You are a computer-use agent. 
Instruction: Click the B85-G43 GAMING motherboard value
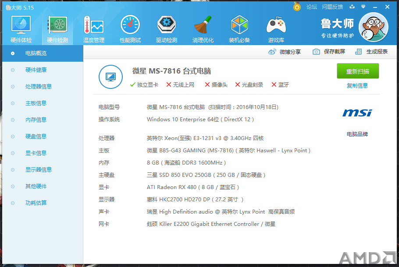(x=228, y=151)
